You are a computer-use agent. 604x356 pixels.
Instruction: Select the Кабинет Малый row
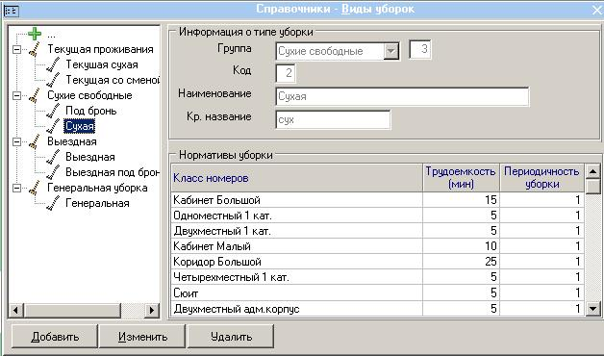[x=377, y=246]
